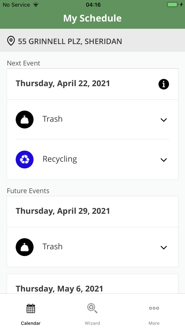
Task: Tap the blue Recycling symbol icon
Action: click(25, 159)
